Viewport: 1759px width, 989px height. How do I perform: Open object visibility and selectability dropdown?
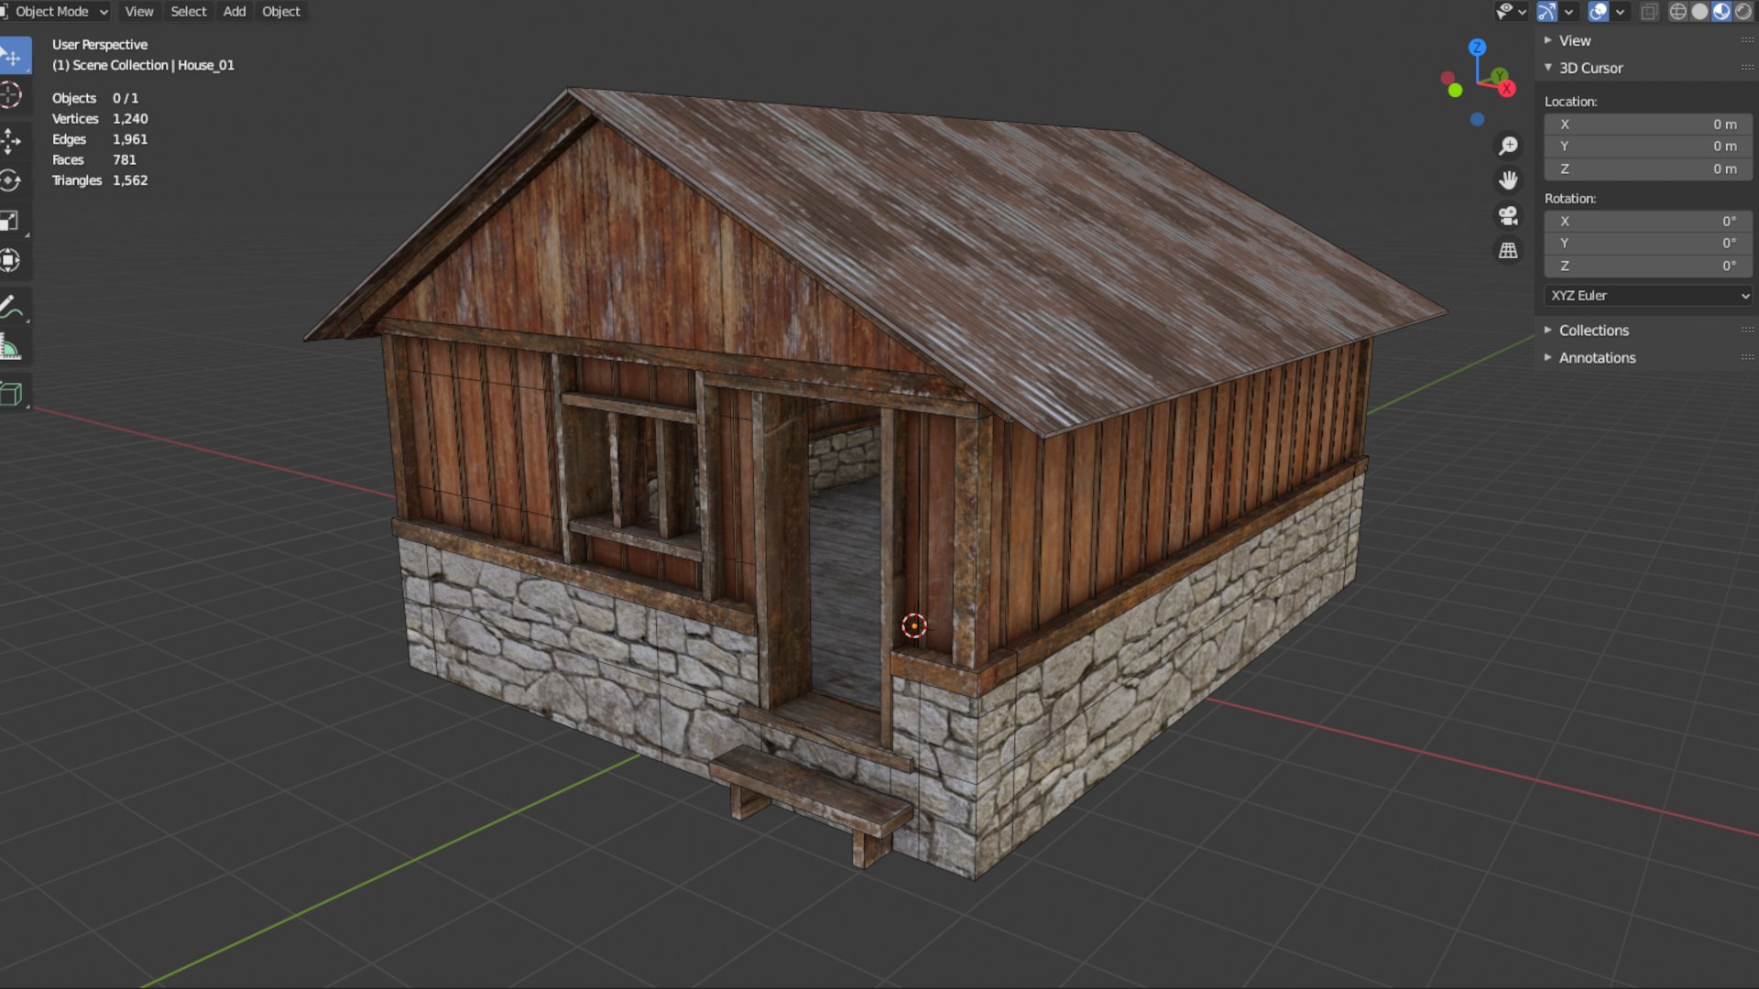pos(1511,11)
